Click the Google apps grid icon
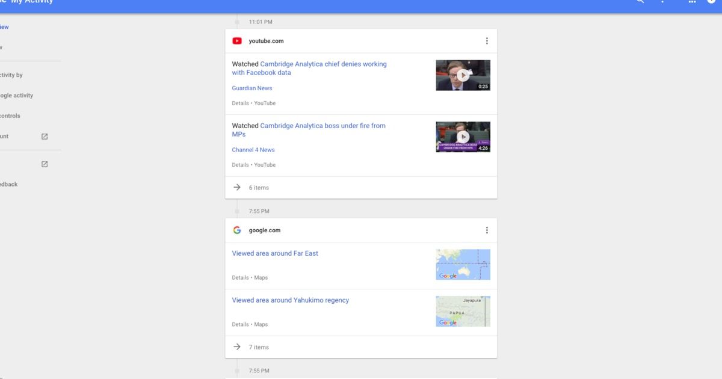 692,2
